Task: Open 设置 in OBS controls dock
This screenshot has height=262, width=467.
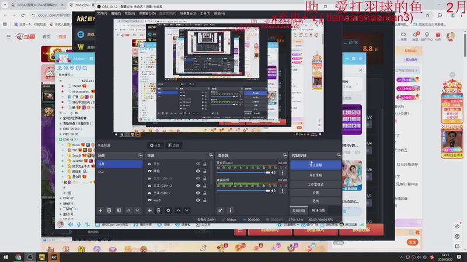Action: (x=315, y=193)
